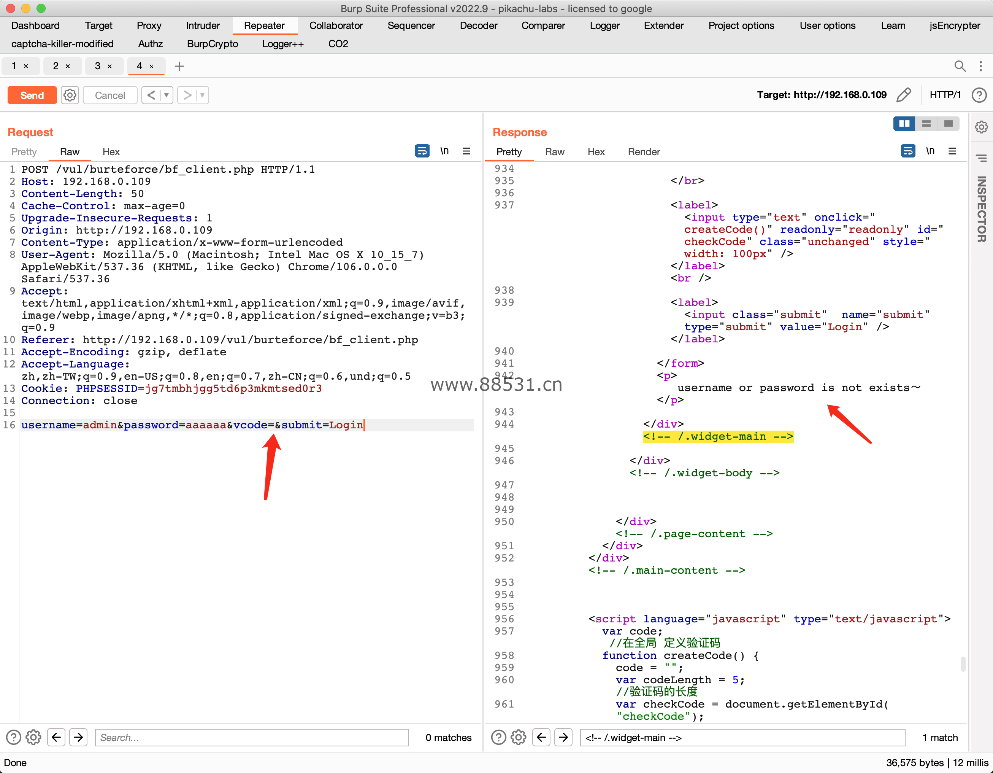Open the captcha-killer-modified tab
Image resolution: width=993 pixels, height=773 pixels.
(62, 44)
